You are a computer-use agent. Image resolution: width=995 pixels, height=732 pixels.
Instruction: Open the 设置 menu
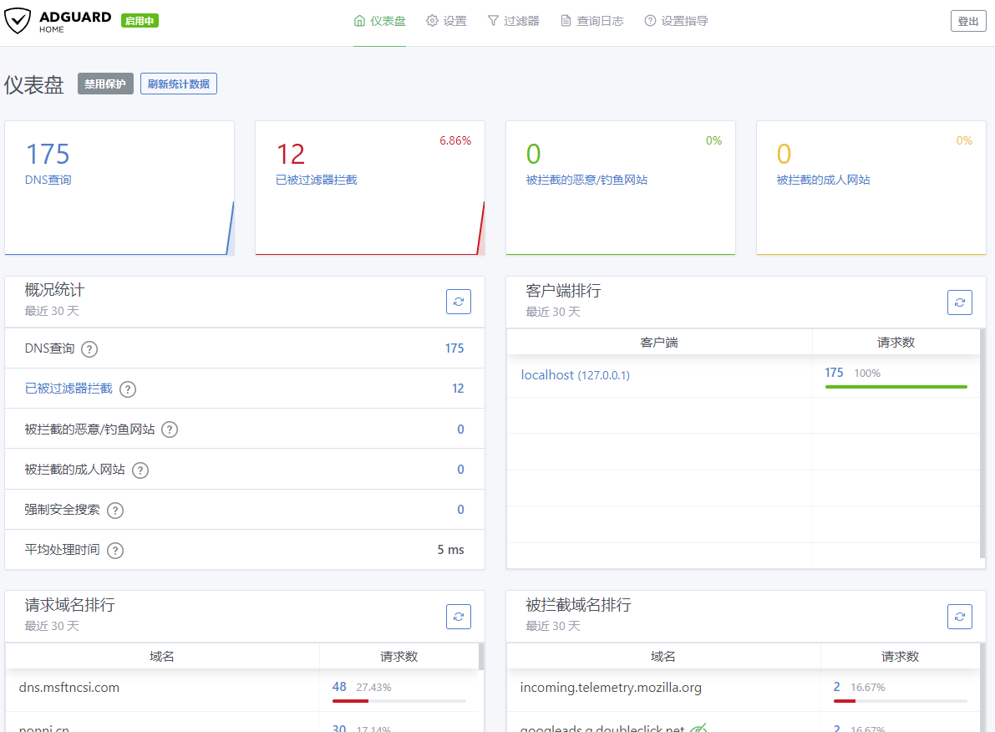pos(446,21)
